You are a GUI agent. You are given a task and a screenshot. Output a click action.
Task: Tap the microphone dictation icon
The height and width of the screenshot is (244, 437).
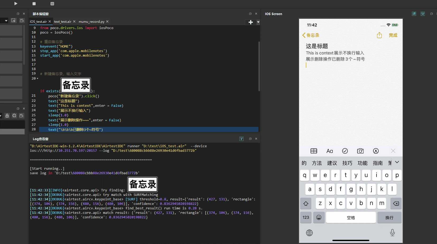pos(392,233)
